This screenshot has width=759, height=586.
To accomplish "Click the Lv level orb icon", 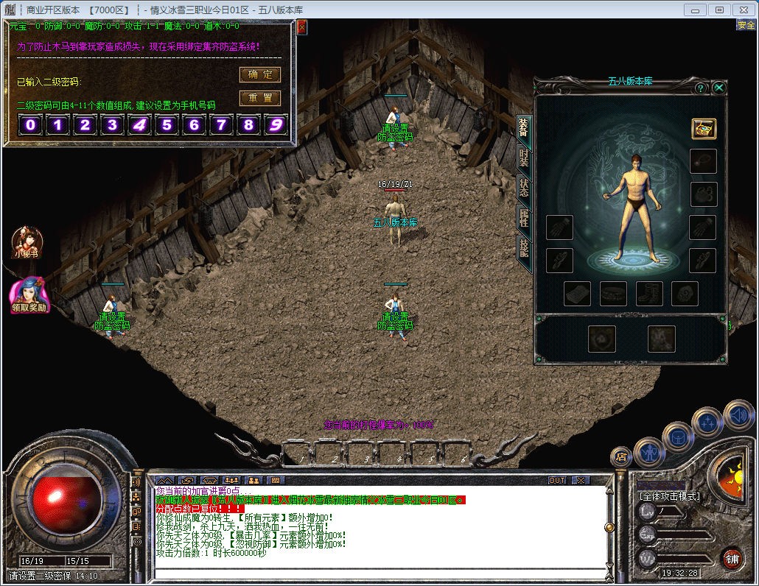I will (x=647, y=511).
